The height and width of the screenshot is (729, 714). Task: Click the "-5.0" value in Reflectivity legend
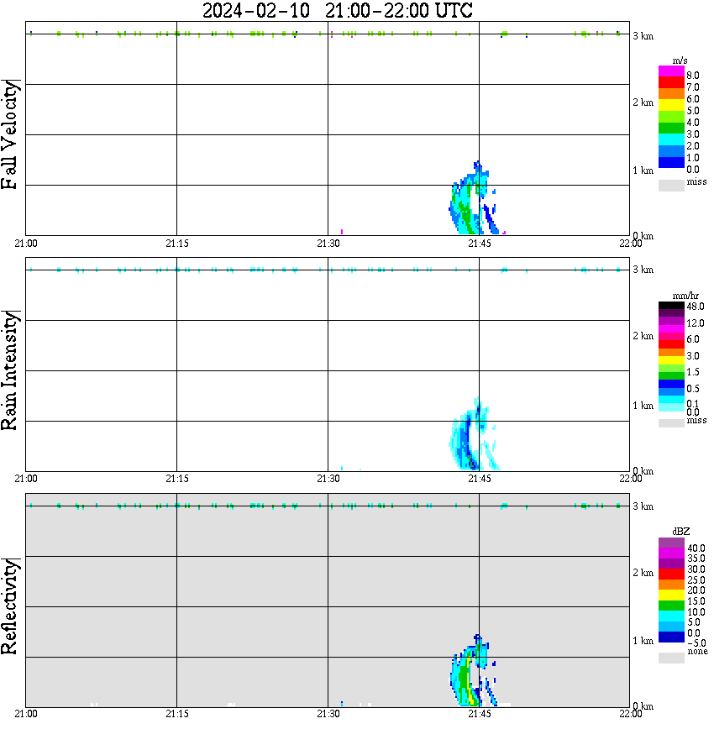(696, 643)
